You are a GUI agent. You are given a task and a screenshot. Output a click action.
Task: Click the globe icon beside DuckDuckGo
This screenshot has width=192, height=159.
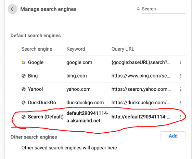23,103
